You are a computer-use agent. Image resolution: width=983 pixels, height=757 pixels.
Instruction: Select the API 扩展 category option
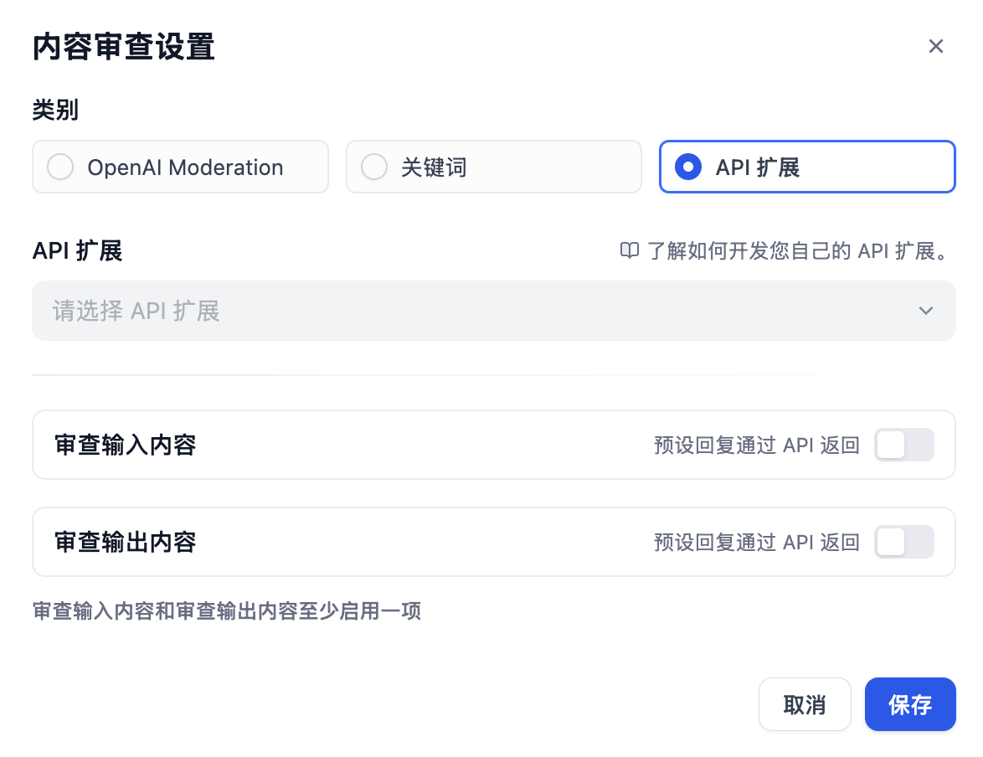click(806, 167)
